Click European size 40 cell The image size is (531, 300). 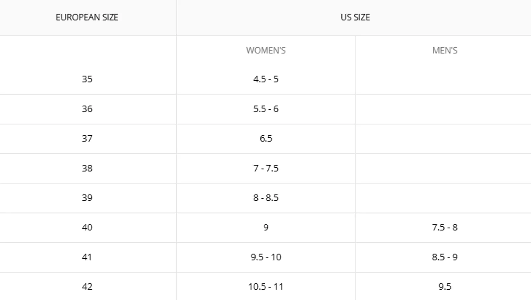(x=87, y=227)
